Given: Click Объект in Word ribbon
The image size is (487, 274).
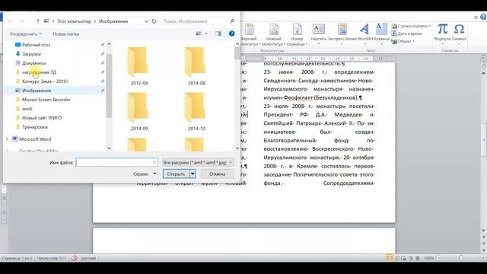Looking at the screenshot, I should point(403,41).
